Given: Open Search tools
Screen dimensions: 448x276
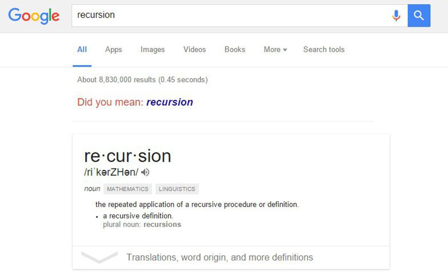Looking at the screenshot, I should coord(324,50).
